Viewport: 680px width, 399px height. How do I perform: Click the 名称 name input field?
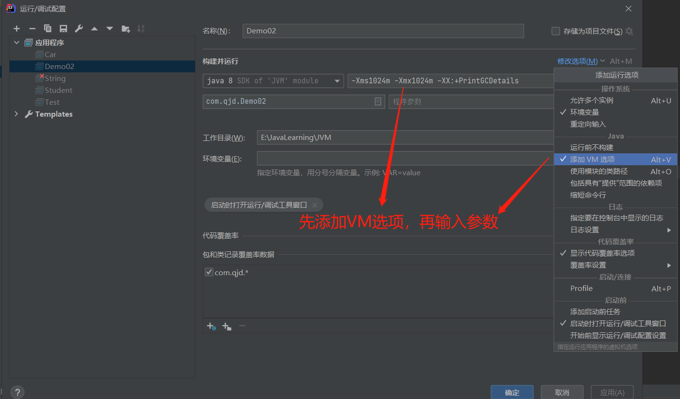[x=383, y=31]
